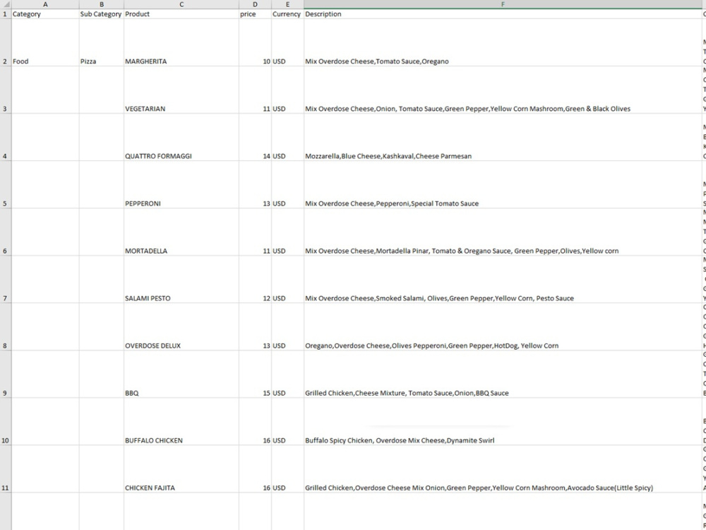Select the MORTADELLA product cell
Screen dimensions: 706x530
(181, 232)
